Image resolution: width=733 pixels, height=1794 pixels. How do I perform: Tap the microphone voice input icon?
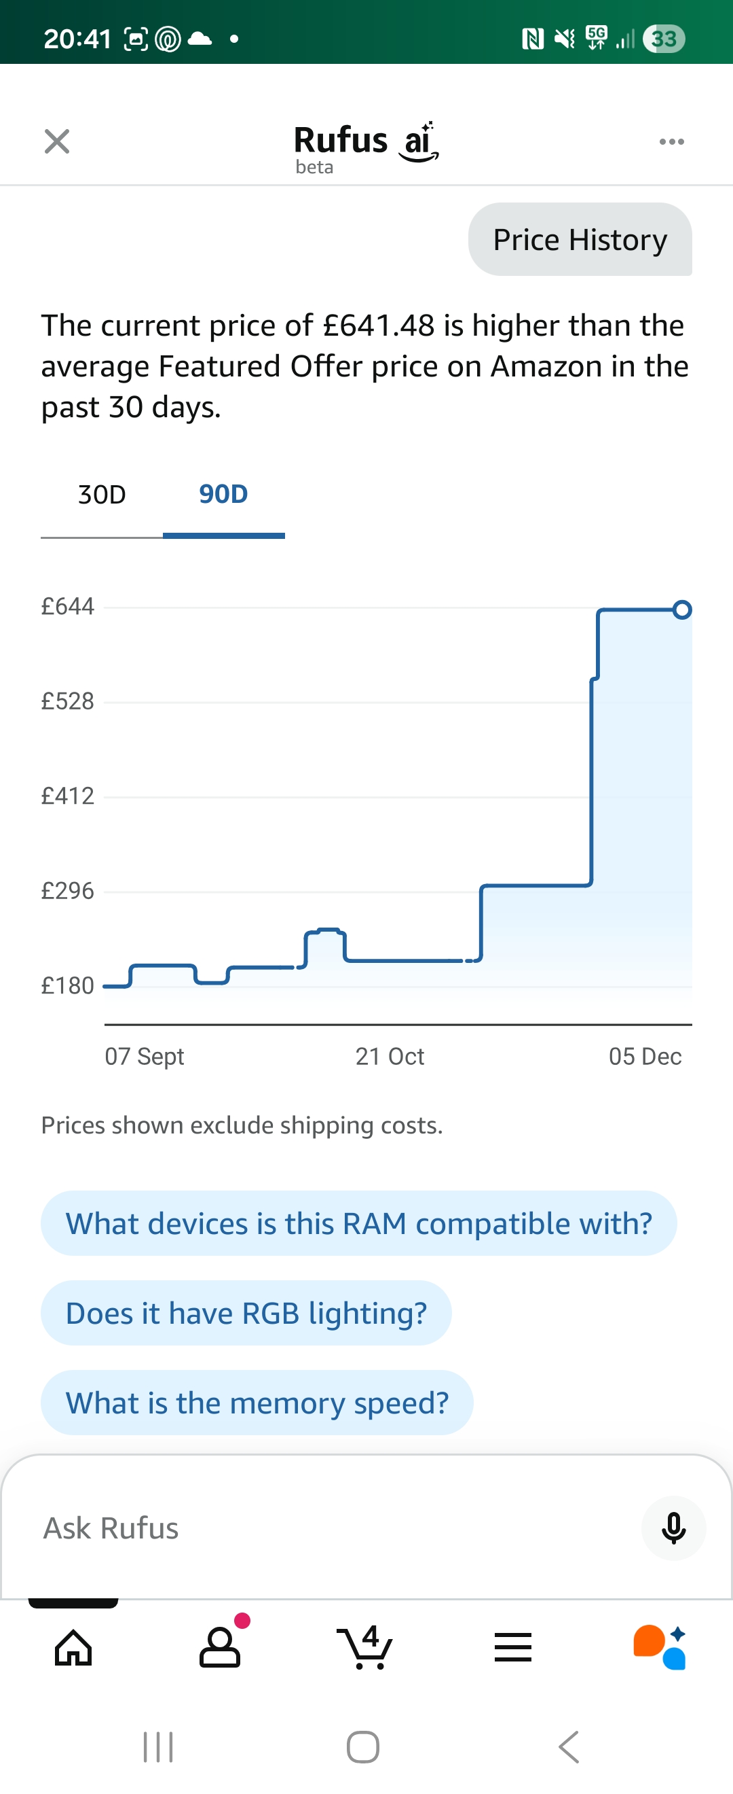point(673,1528)
